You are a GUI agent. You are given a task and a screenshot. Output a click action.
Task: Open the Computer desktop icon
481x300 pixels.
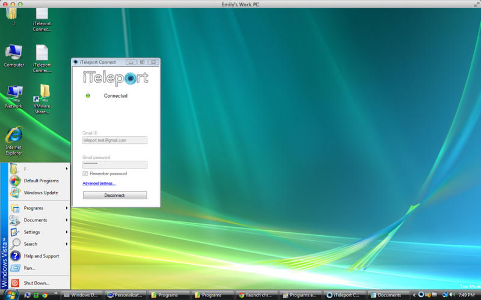pos(14,53)
